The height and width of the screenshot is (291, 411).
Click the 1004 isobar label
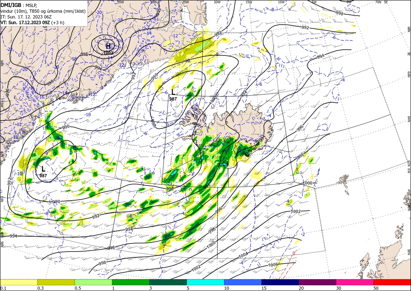click(x=243, y=255)
